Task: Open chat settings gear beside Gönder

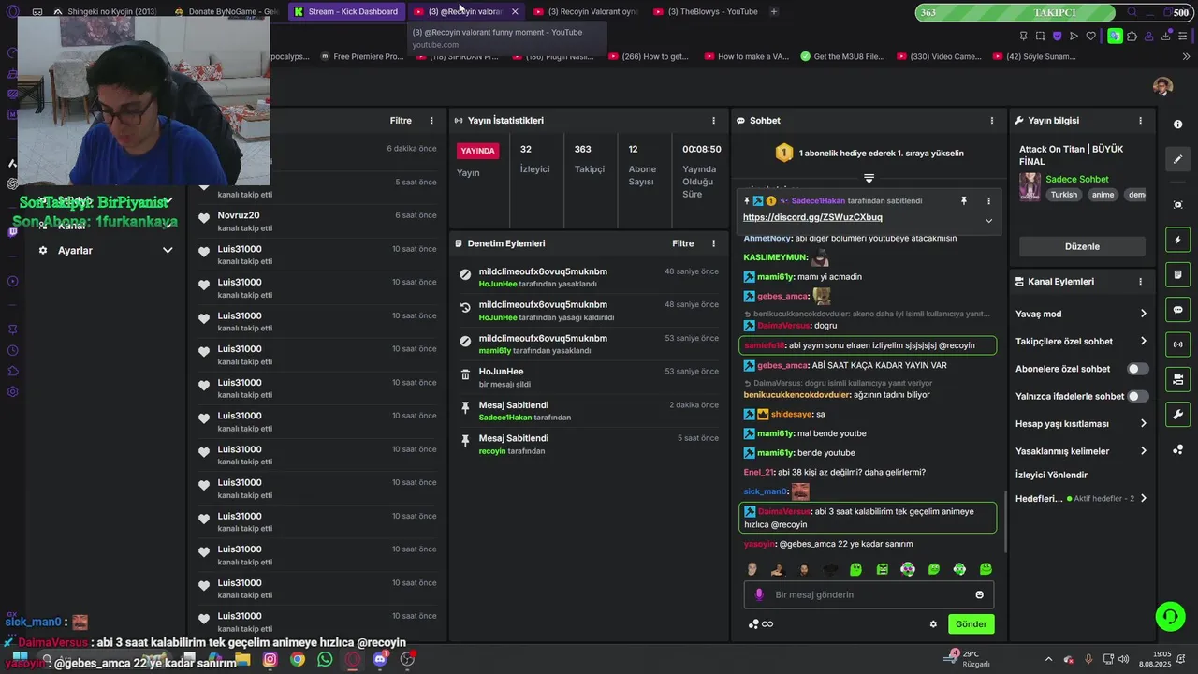Action: coord(933,624)
